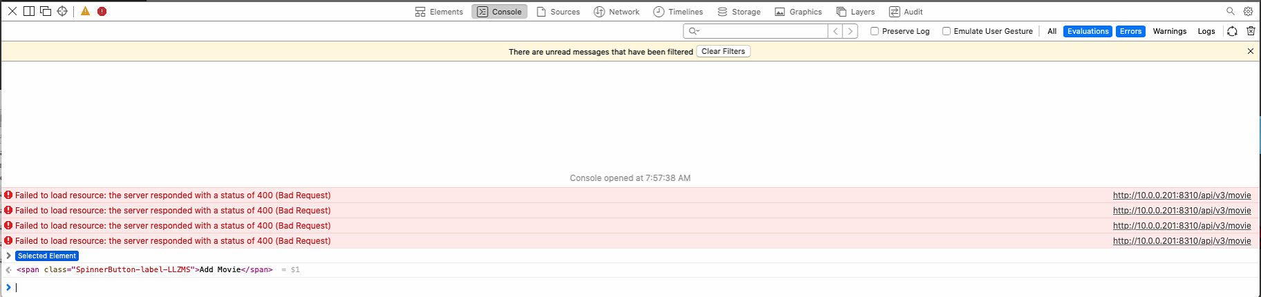The width and height of the screenshot is (1261, 297).
Task: Open Web Inspector settings gear
Action: point(1248,11)
